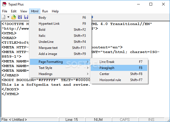Click the <HTML> opening tag line
This screenshot has height=122, width=170.
[9, 33]
